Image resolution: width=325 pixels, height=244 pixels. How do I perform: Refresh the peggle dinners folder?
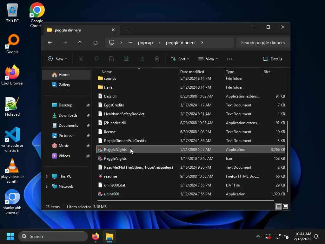[x=96, y=43]
